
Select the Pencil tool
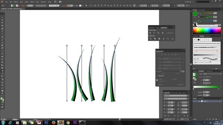point(2,43)
